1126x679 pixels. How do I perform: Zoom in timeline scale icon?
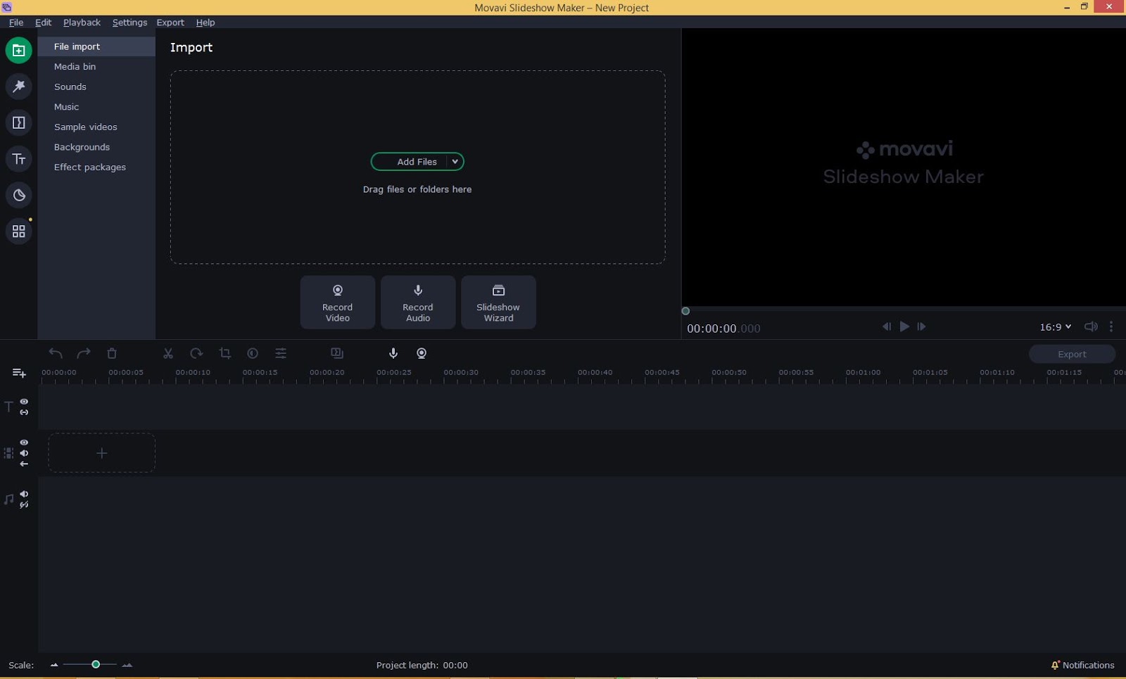pyautogui.click(x=127, y=665)
